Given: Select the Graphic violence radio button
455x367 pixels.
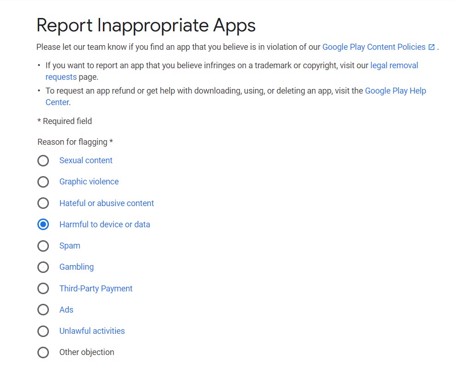Looking at the screenshot, I should 43,182.
